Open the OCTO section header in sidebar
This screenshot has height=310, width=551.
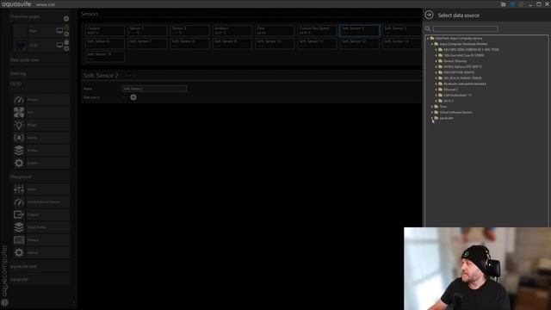(15, 84)
